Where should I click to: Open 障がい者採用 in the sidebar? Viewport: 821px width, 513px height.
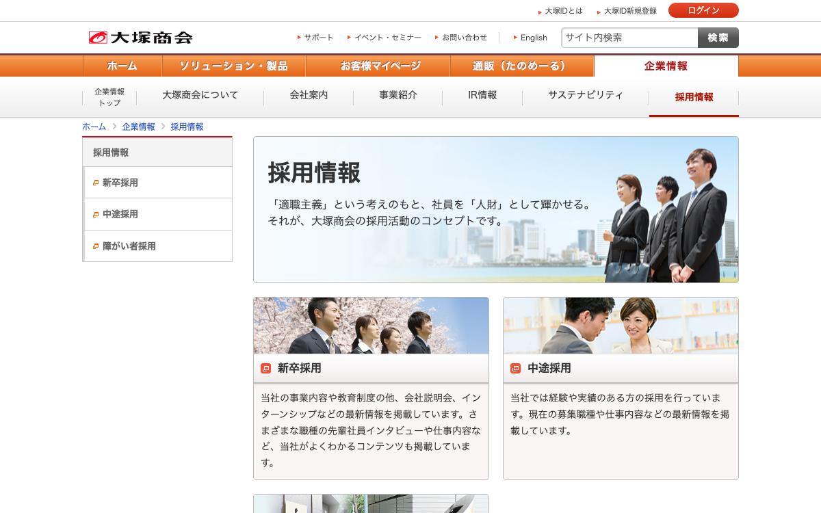coord(157,246)
